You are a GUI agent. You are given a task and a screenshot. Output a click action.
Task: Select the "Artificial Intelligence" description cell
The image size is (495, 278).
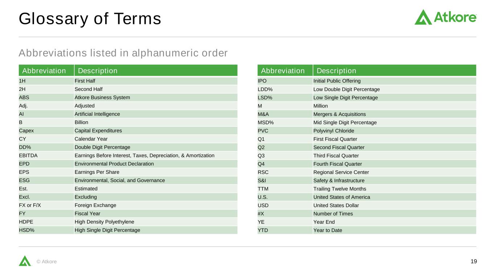tap(97, 114)
